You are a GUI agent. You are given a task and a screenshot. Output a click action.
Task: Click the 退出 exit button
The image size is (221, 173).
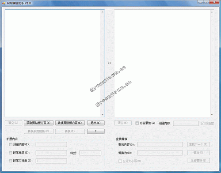point(96,123)
